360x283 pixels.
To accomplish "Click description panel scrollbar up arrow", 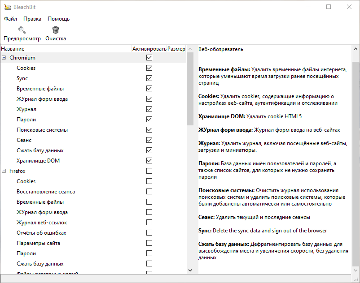I will (x=356, y=49).
